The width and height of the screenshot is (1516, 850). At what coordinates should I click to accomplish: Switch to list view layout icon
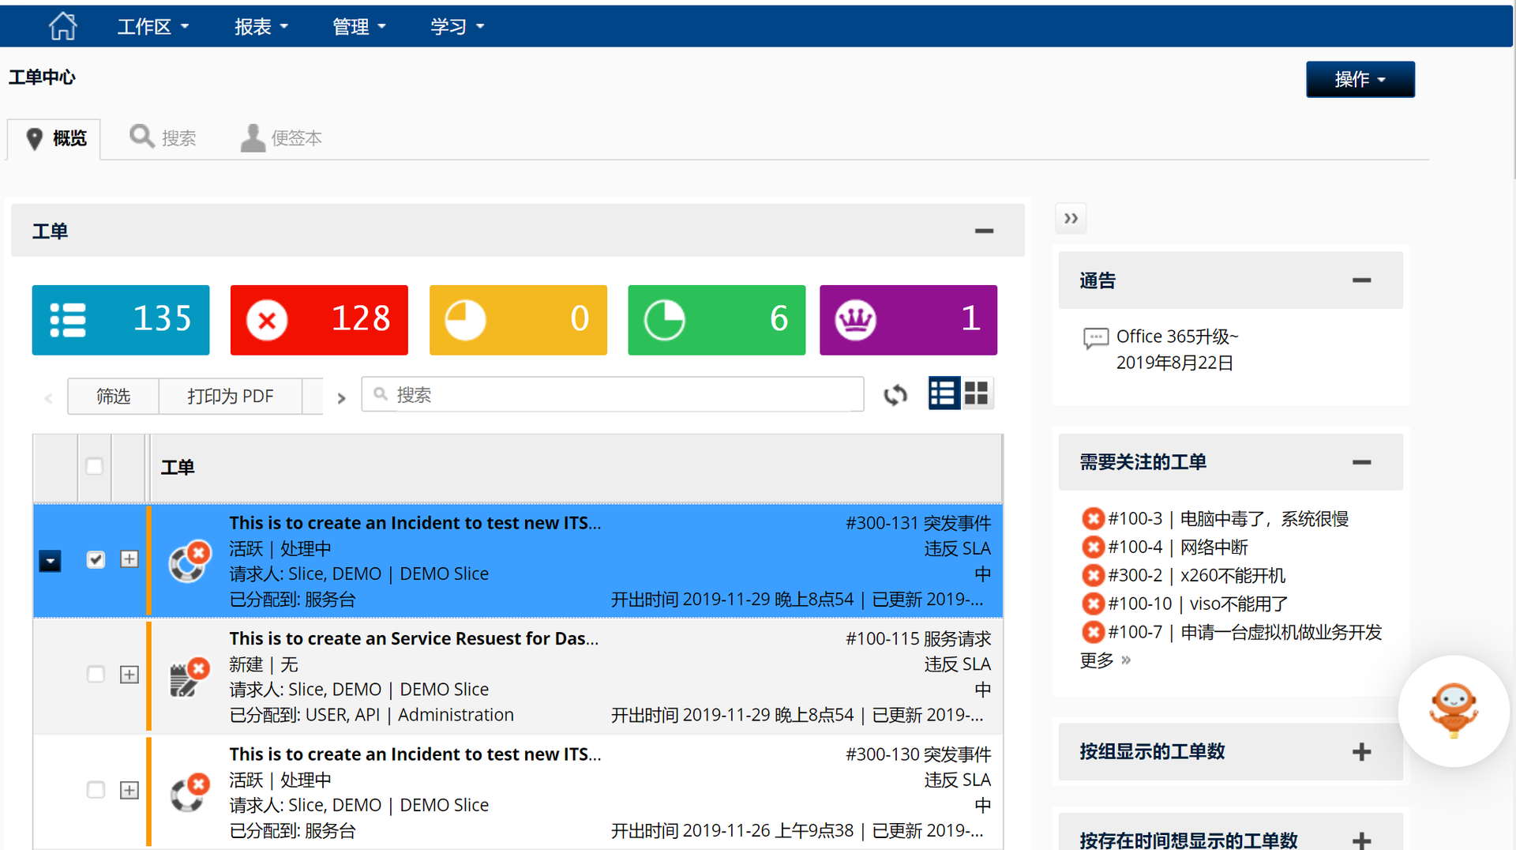pos(944,393)
